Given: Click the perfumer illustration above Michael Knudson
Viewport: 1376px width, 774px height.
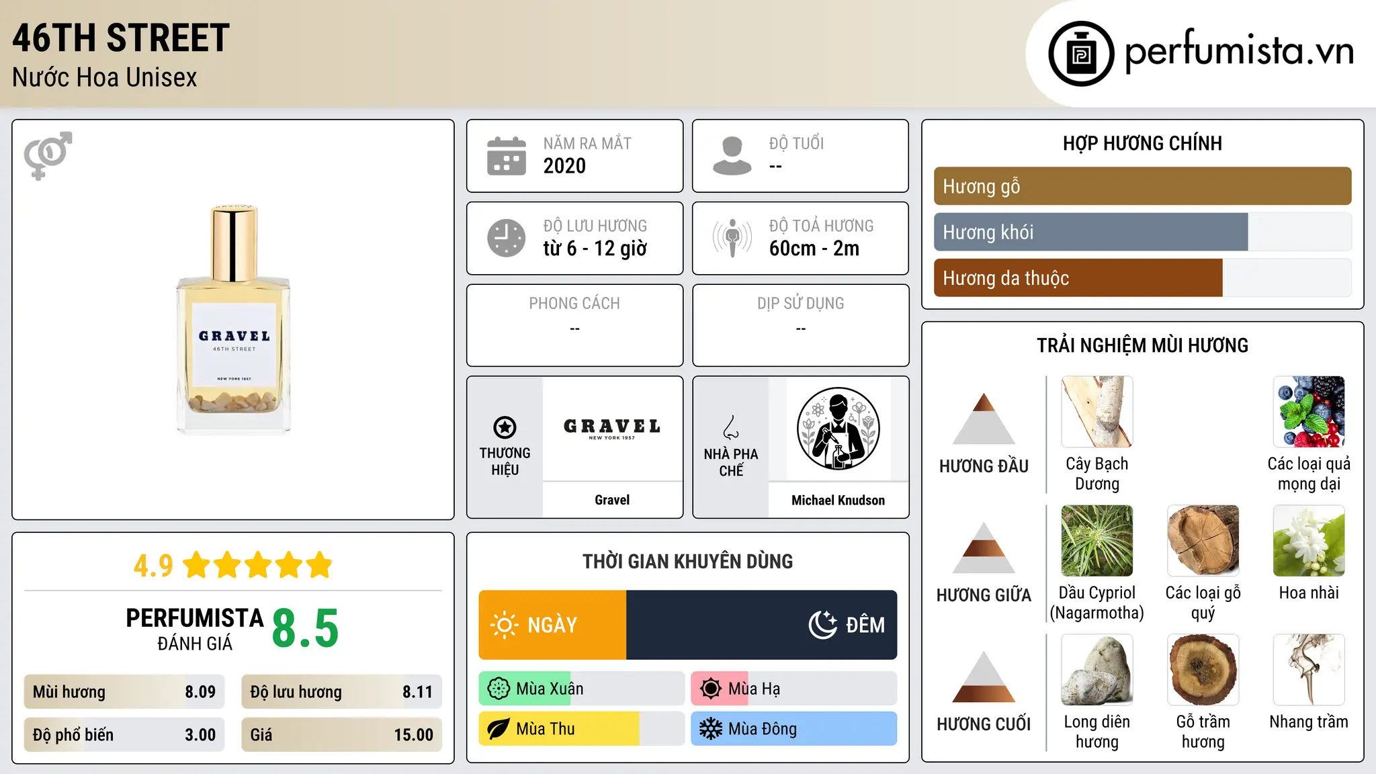Looking at the screenshot, I should click(x=838, y=429).
